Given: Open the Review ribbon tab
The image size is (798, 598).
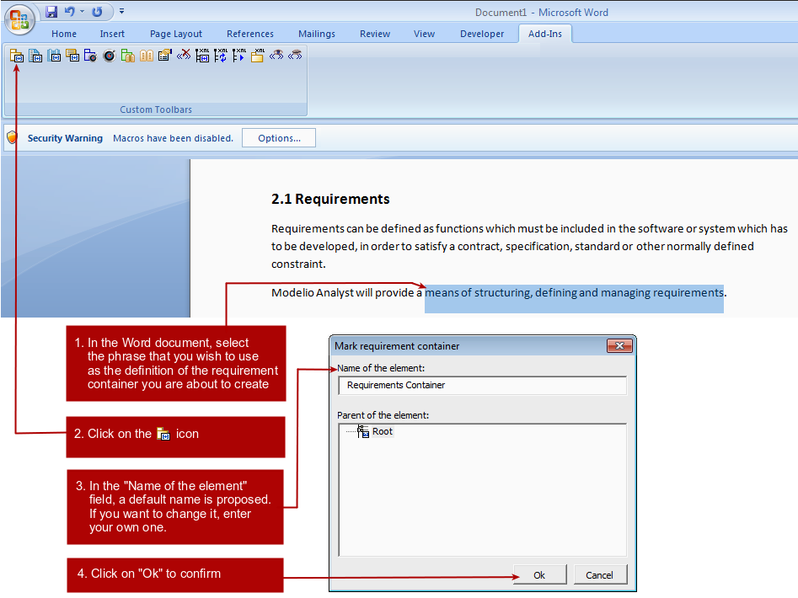Looking at the screenshot, I should [x=375, y=34].
